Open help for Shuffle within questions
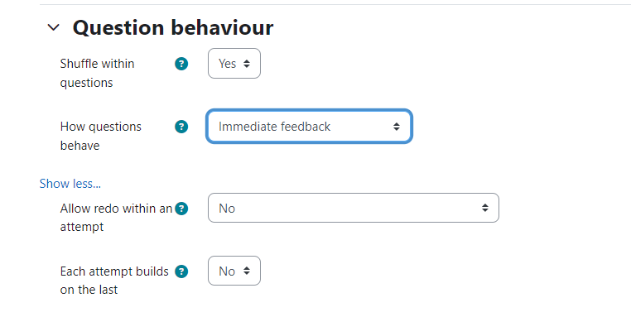631x317 pixels. (181, 64)
